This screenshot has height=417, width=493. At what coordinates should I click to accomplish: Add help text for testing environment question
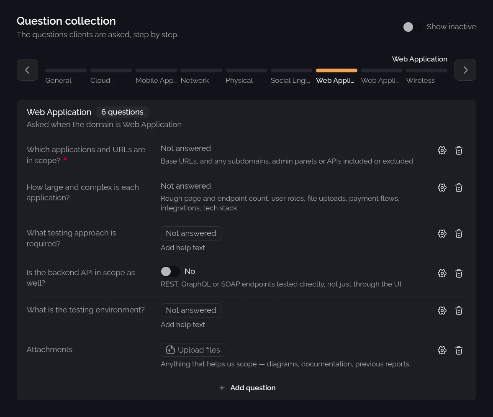pyautogui.click(x=182, y=325)
